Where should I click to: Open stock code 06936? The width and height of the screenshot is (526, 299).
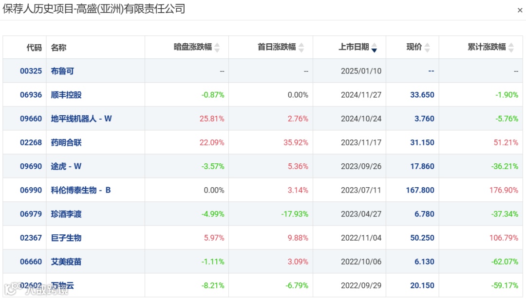(31, 95)
